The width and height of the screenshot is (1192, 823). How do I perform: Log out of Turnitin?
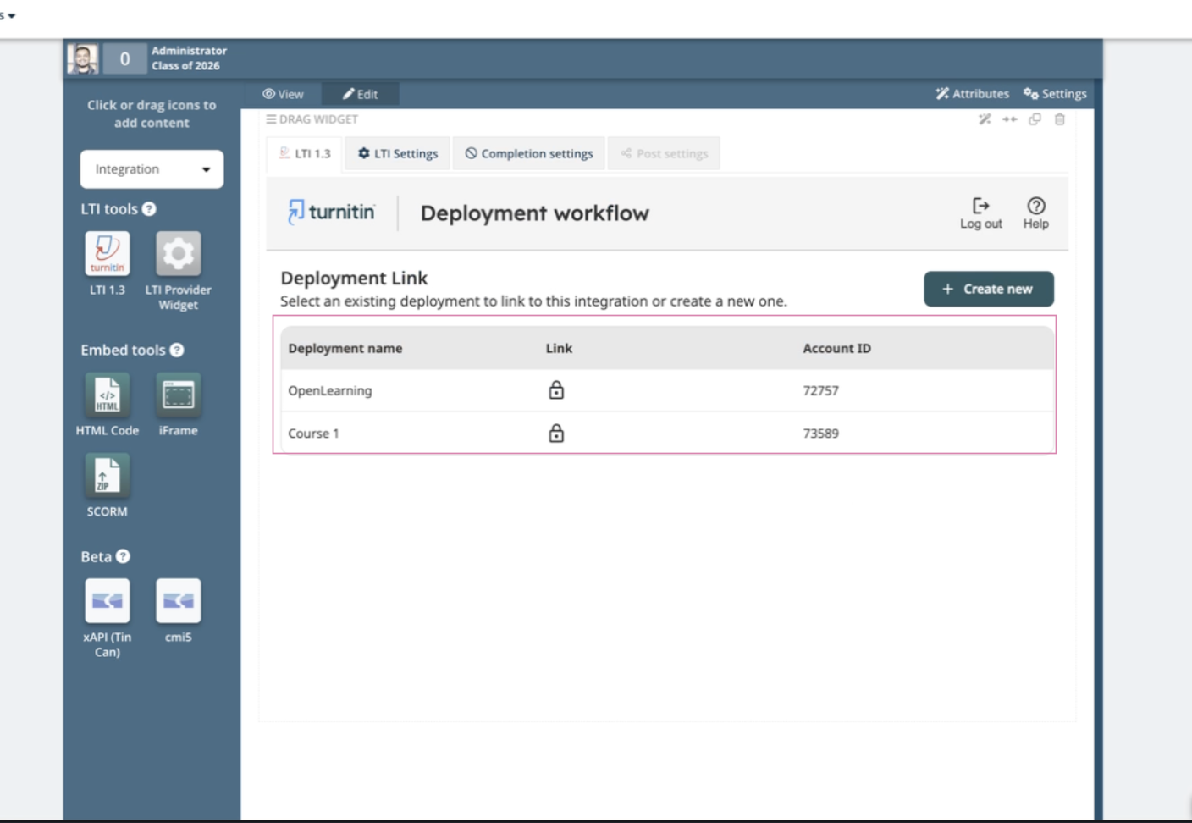(980, 213)
